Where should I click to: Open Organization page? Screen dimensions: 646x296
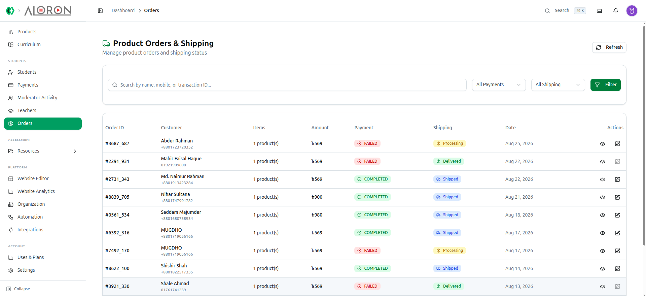43,204
